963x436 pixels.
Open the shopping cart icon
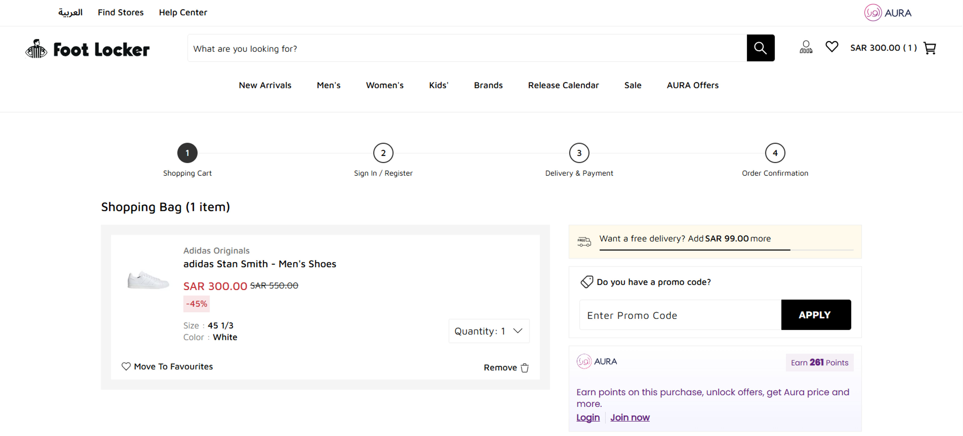tap(929, 48)
